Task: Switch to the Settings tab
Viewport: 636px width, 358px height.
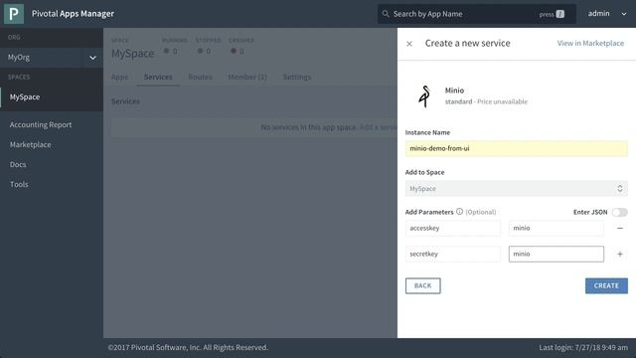Action: point(297,77)
